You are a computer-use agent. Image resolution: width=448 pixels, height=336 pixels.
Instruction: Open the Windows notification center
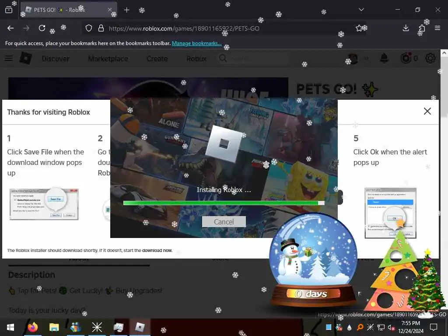click(x=434, y=327)
